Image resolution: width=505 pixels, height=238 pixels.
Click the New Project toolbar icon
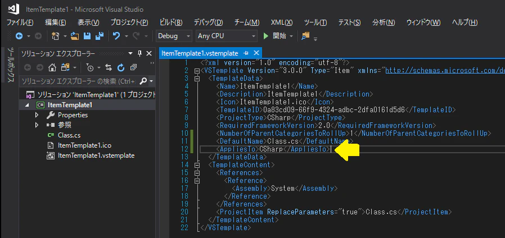point(56,36)
